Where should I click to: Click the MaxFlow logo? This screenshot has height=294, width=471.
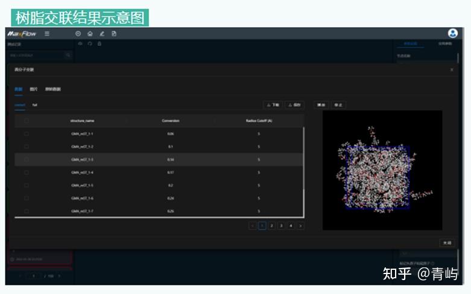pyautogui.click(x=22, y=34)
